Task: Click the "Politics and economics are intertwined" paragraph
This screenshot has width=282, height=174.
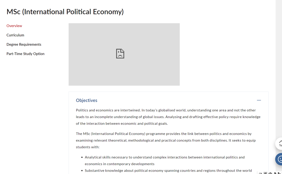Action: click(x=168, y=117)
